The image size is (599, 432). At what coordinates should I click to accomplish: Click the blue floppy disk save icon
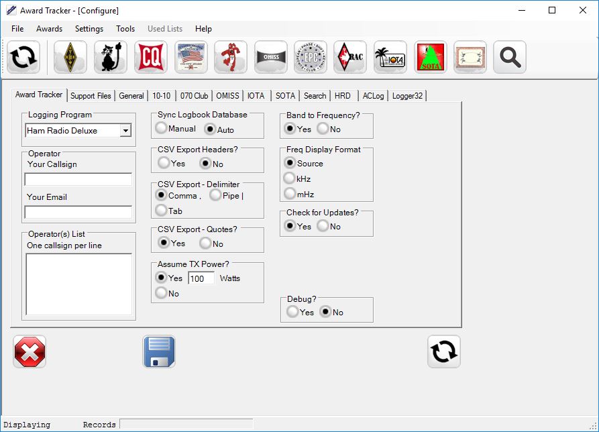(x=159, y=352)
